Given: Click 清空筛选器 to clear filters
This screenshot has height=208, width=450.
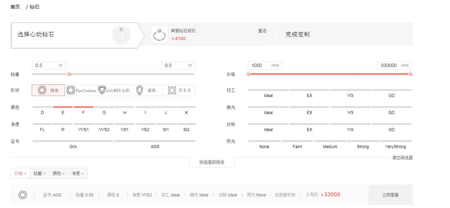Looking at the screenshot, I should [x=402, y=158].
